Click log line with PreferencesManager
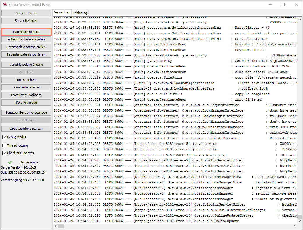The image size is (303, 230). (175, 127)
